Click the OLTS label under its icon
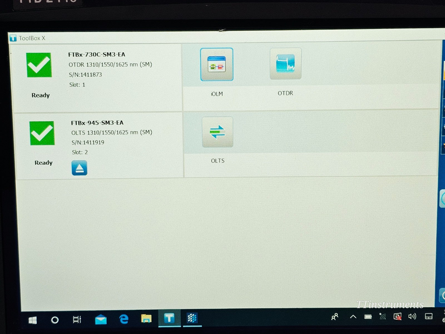The height and width of the screenshot is (334, 445). (218, 161)
